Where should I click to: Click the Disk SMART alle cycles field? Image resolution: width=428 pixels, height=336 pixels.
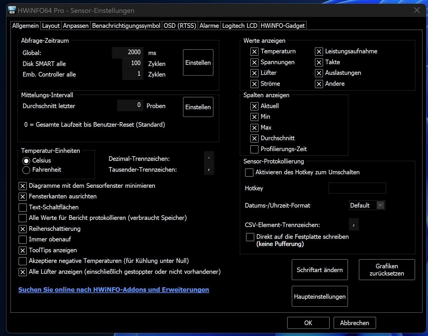tap(133, 63)
